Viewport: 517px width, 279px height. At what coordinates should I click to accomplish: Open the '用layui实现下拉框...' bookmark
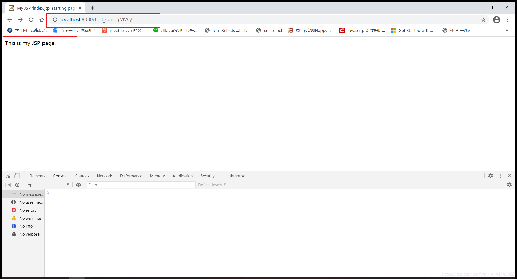click(x=175, y=30)
